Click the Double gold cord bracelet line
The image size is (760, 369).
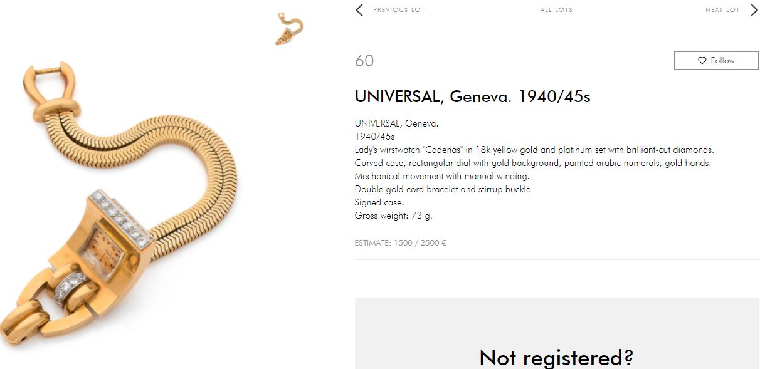[x=443, y=189]
